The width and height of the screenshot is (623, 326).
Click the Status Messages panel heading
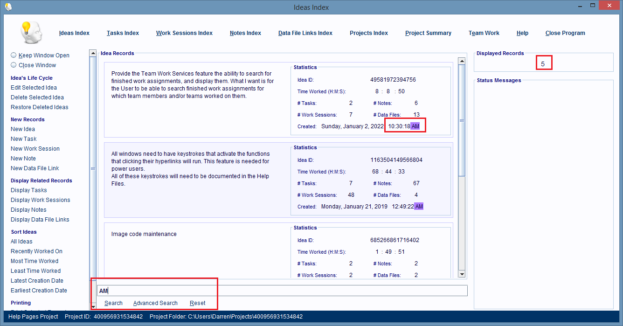pyautogui.click(x=499, y=80)
